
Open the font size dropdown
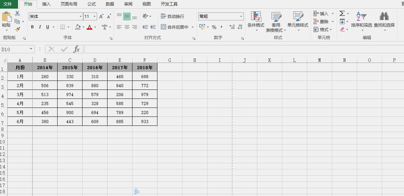[x=94, y=17]
